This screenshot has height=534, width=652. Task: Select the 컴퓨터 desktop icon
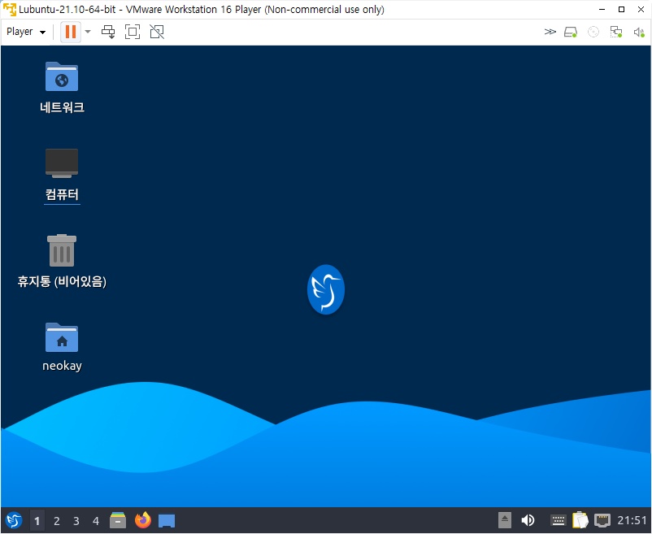click(x=62, y=175)
